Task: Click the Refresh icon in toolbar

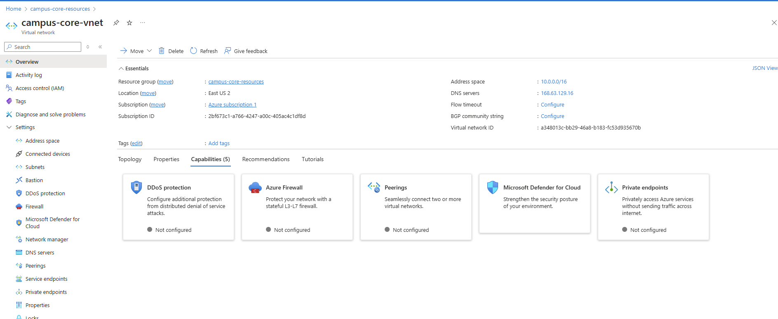Action: click(x=193, y=51)
